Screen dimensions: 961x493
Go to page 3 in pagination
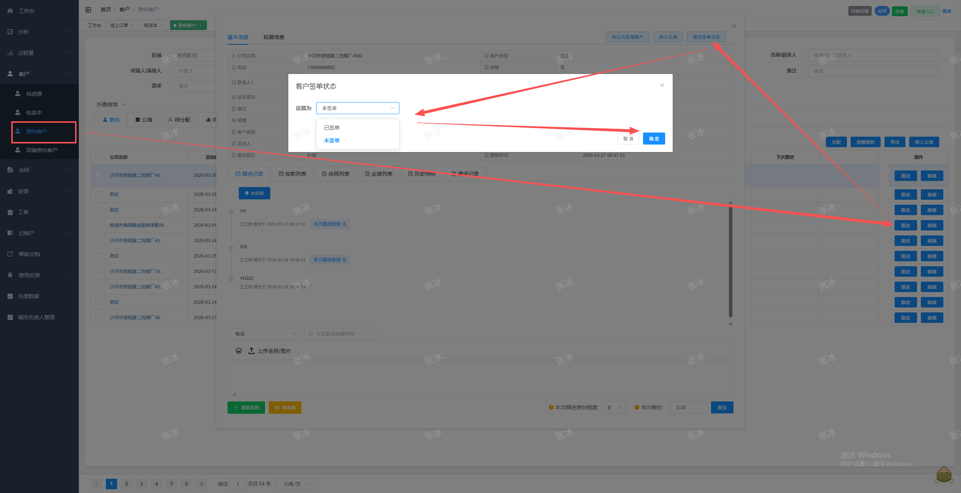[142, 484]
